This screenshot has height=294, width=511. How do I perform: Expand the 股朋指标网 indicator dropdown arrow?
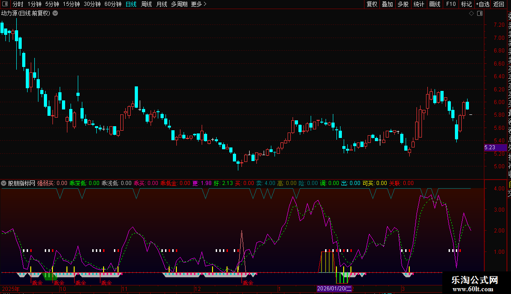pos(4,183)
